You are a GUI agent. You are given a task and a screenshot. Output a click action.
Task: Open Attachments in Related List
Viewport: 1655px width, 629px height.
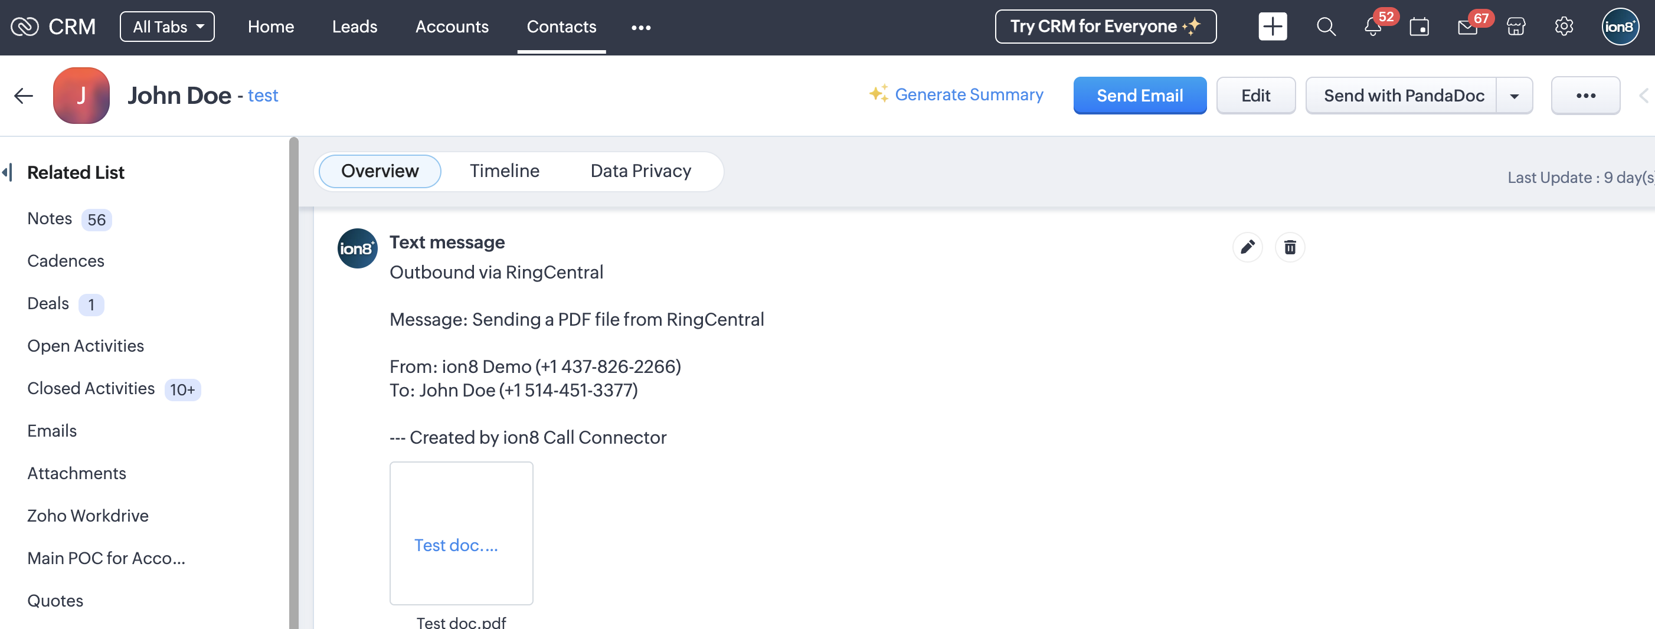pyautogui.click(x=77, y=473)
